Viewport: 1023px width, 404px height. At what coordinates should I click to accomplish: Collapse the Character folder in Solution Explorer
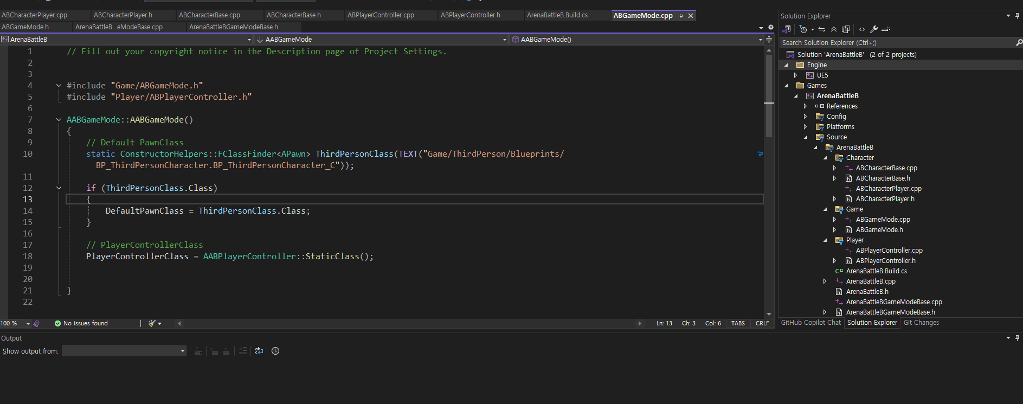(x=826, y=158)
